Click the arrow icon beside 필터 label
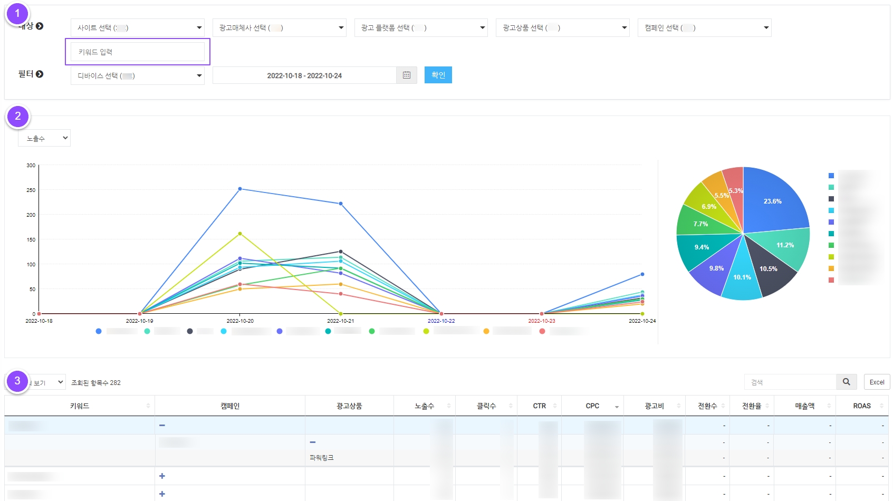The image size is (893, 501). coord(40,74)
